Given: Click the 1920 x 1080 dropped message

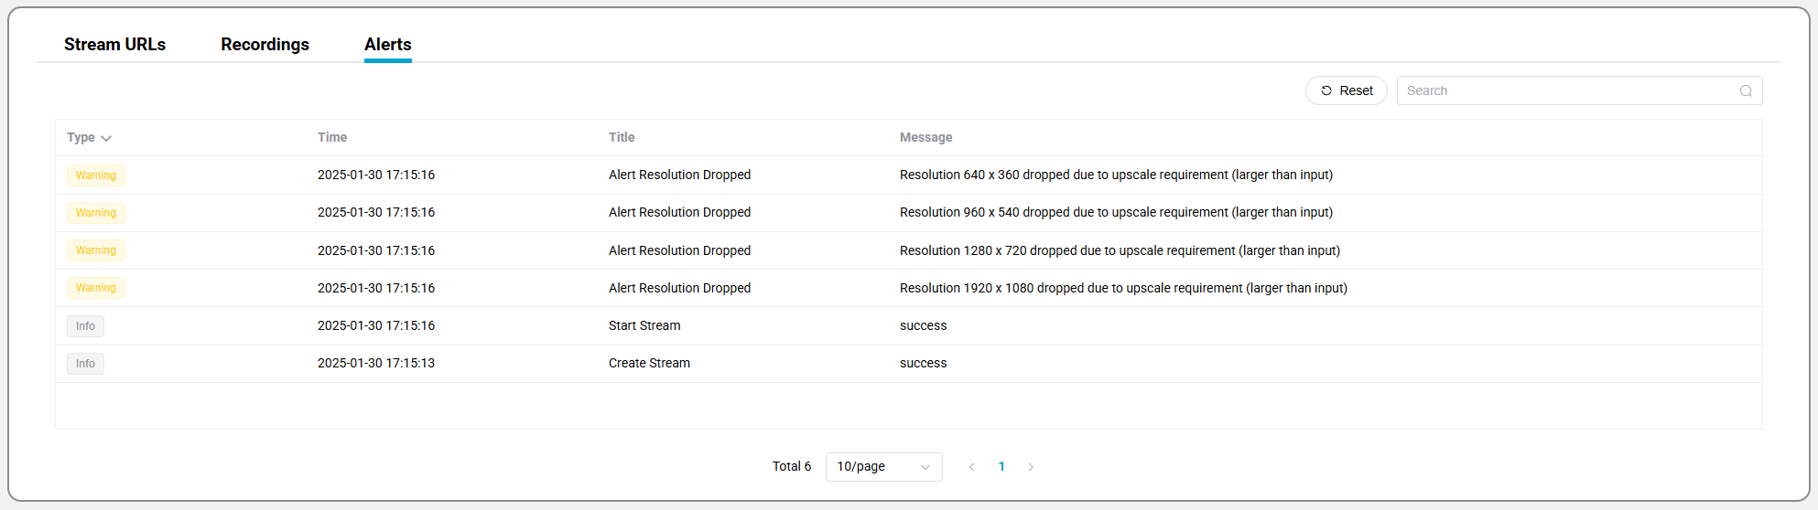Looking at the screenshot, I should (1123, 288).
